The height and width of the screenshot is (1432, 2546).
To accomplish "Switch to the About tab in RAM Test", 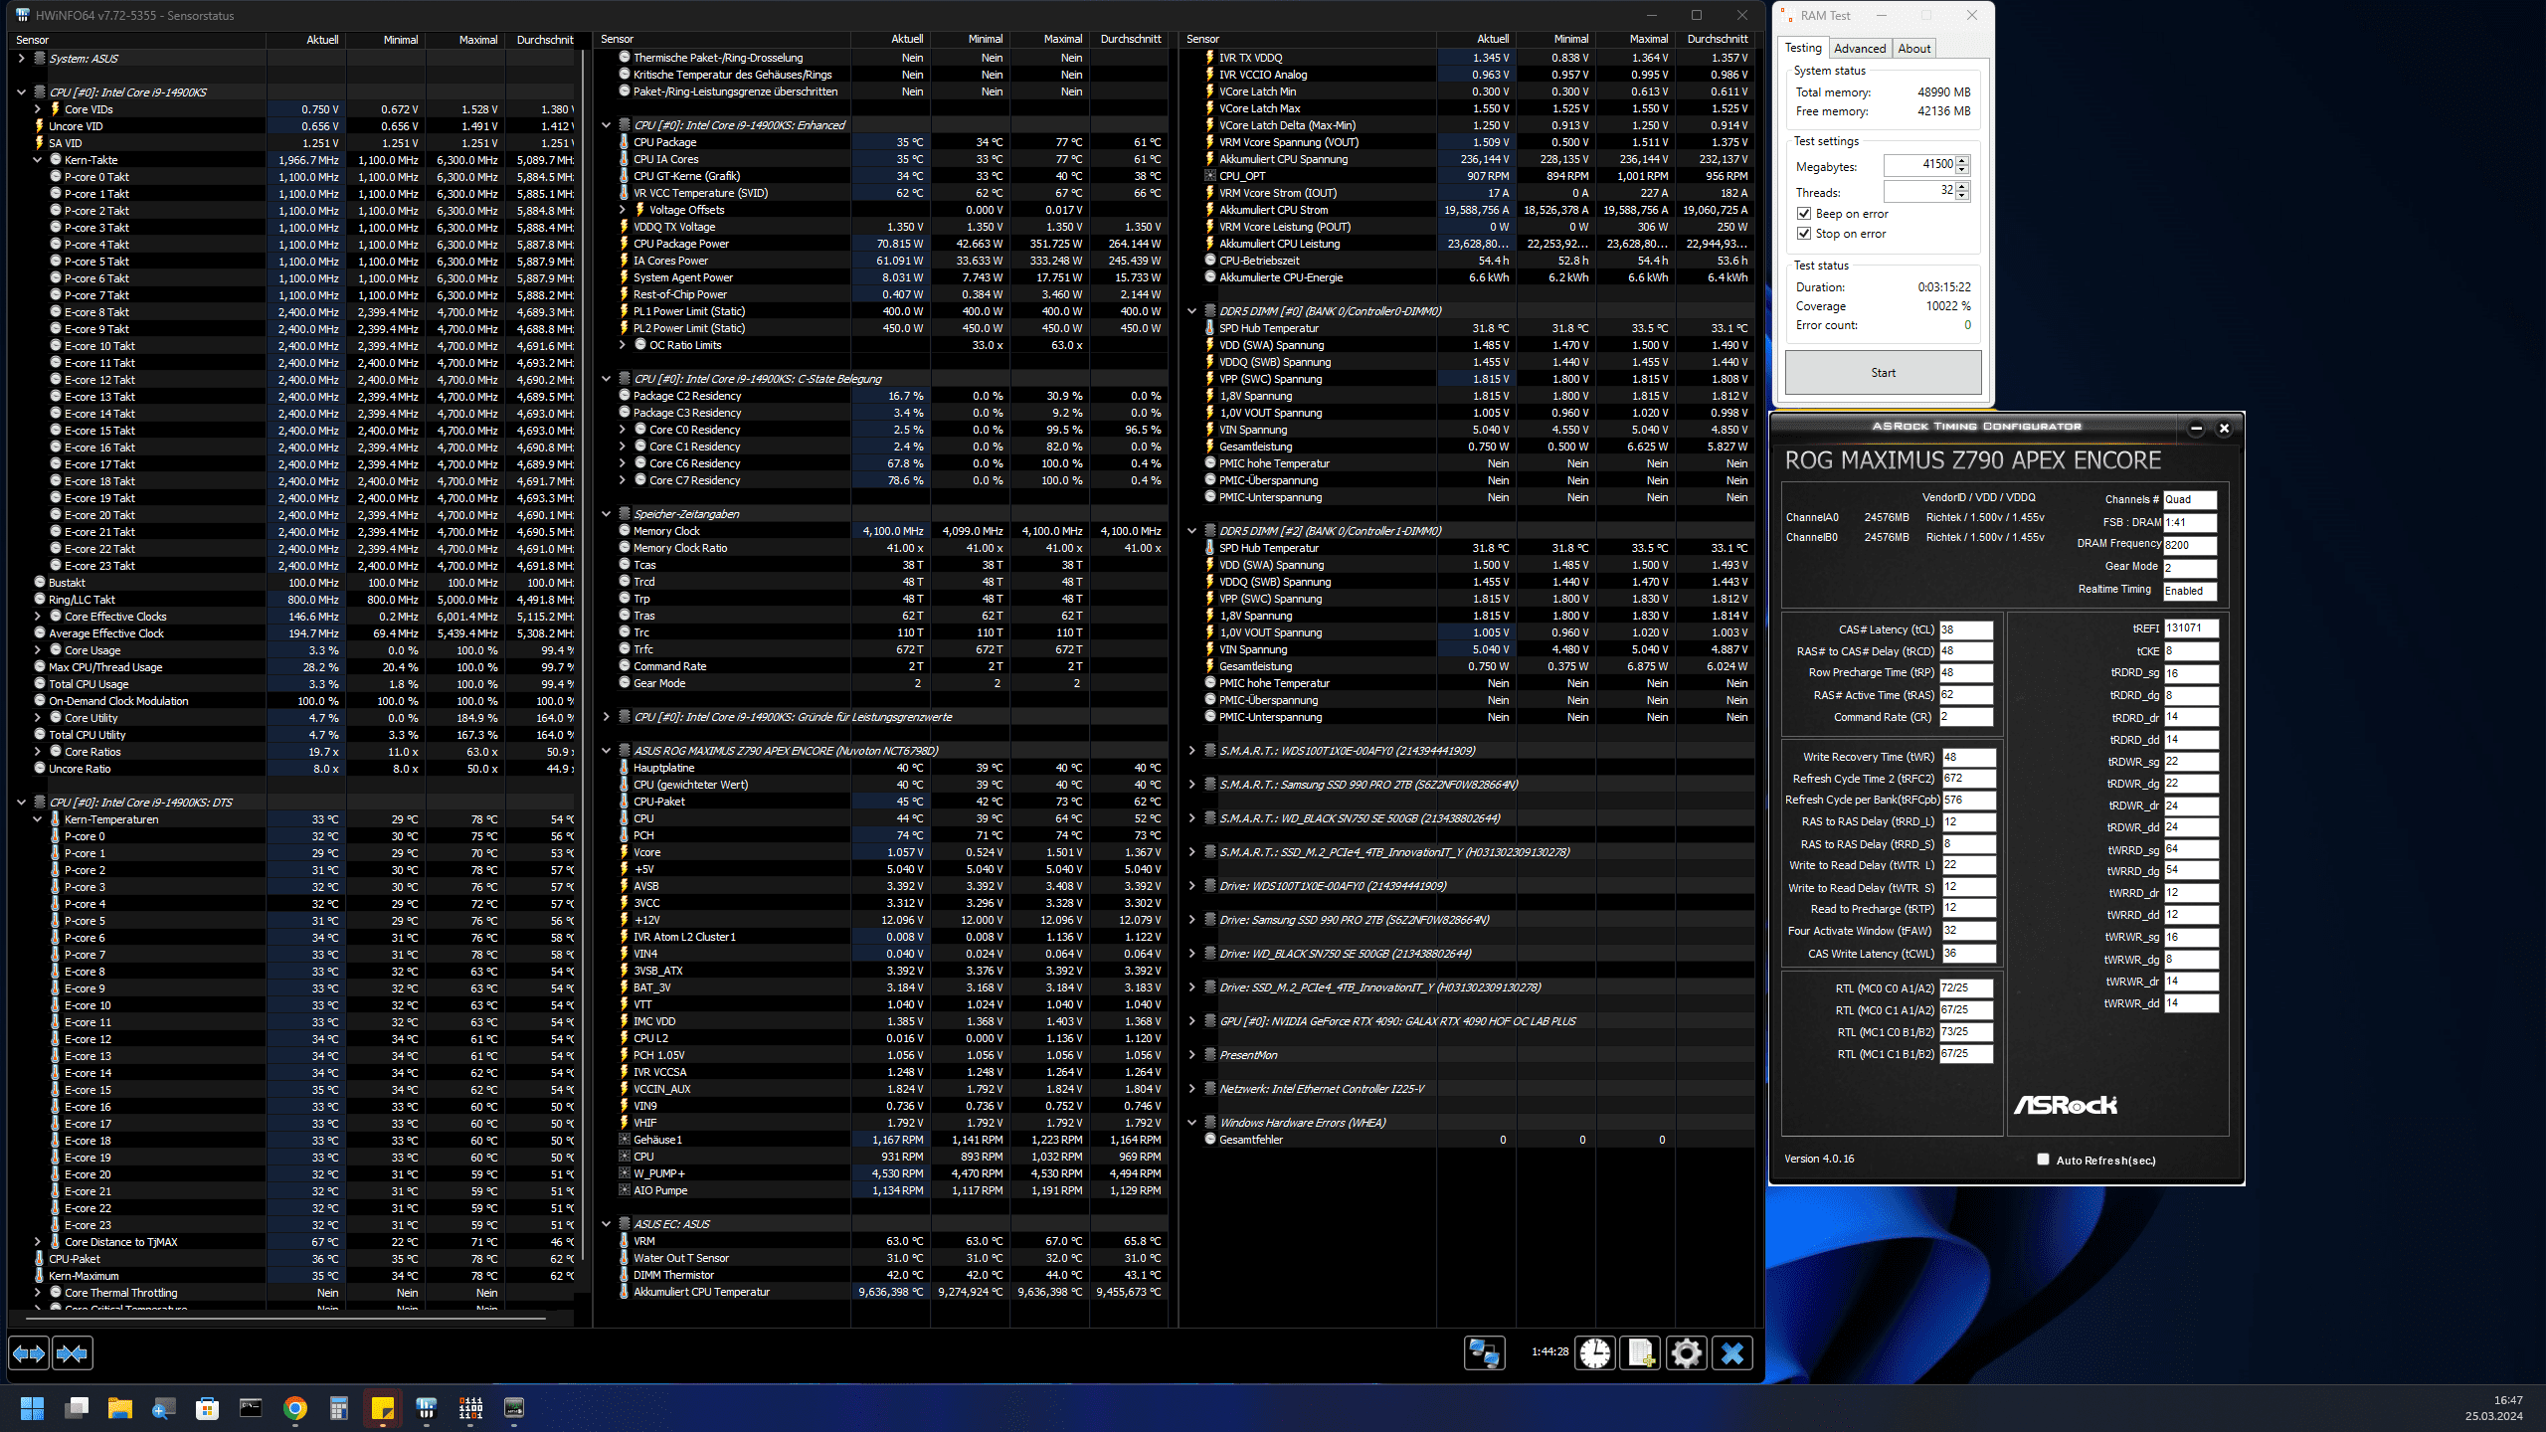I will [1913, 49].
